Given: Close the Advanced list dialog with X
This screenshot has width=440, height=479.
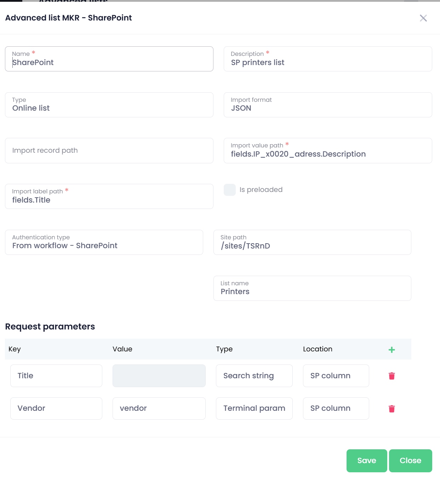Looking at the screenshot, I should coord(423,18).
